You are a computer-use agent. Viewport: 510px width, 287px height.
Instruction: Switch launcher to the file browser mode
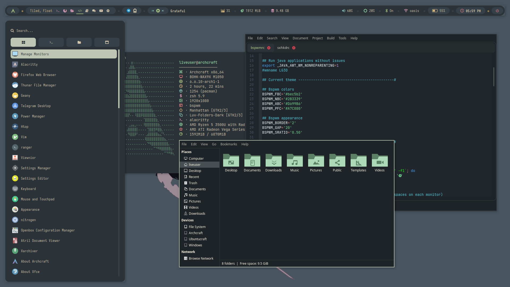79,42
